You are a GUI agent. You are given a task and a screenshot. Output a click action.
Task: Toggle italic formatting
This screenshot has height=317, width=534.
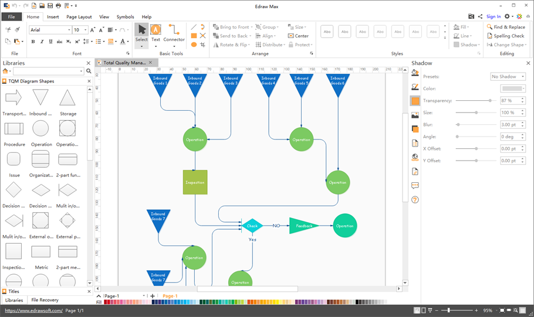pos(42,42)
